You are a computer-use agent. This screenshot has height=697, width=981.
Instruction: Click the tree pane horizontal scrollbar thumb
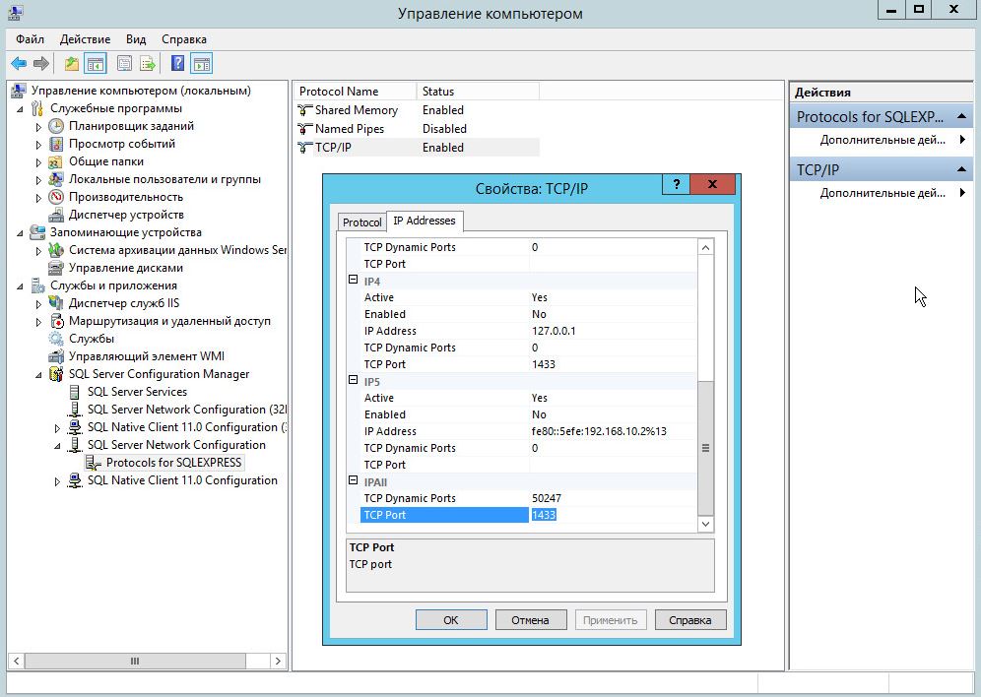coord(135,661)
